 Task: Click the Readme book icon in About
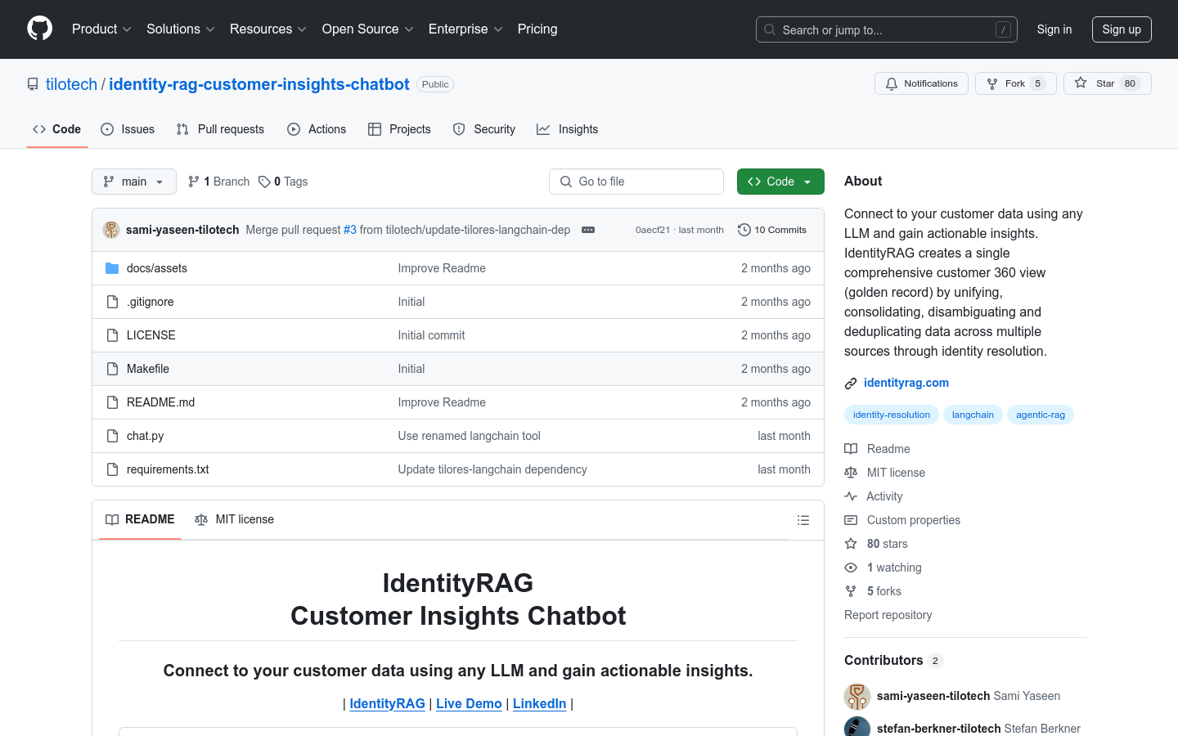coord(851,449)
